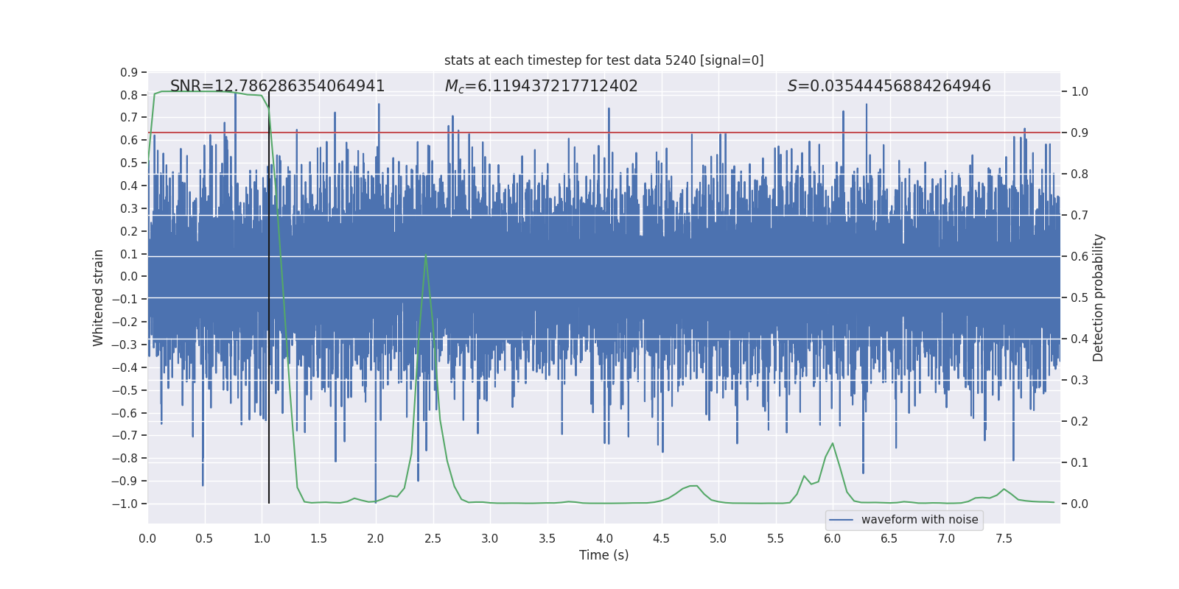The height and width of the screenshot is (589, 1179).
Task: Click x-axis tick label 1.5
Action: tap(318, 539)
